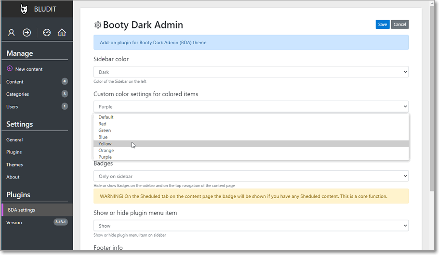Click the Users count badge 1
The height and width of the screenshot is (255, 439).
tap(65, 106)
